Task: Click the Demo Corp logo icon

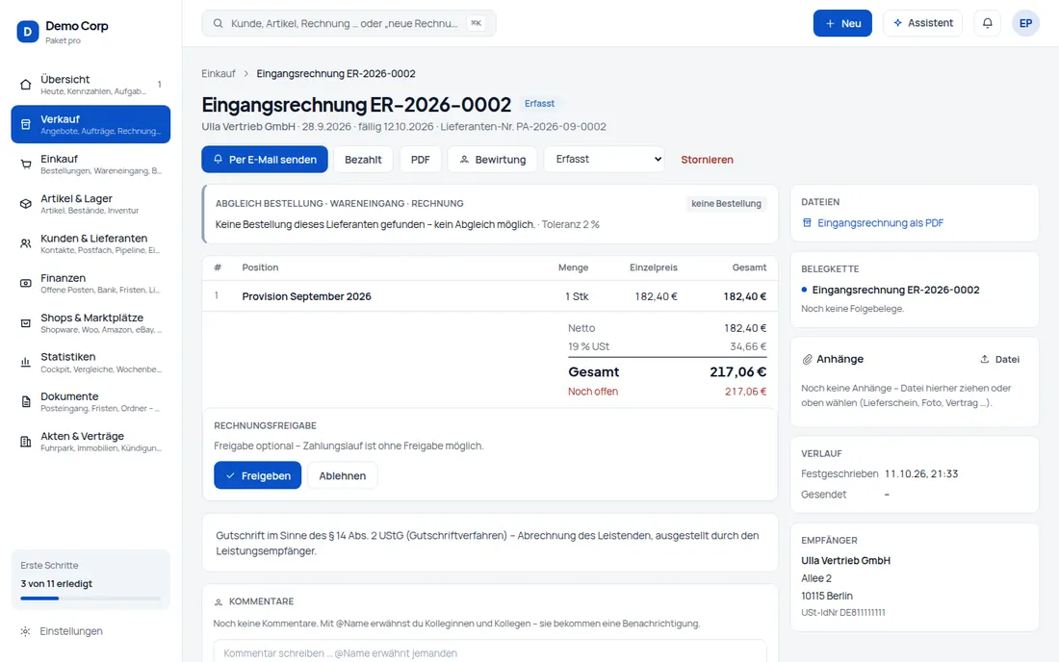Action: click(x=28, y=31)
